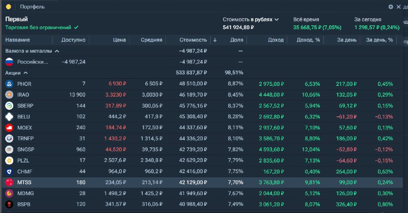Collapse the Акции section
Image resolution: width=408 pixels, height=213 pixels.
coord(25,73)
